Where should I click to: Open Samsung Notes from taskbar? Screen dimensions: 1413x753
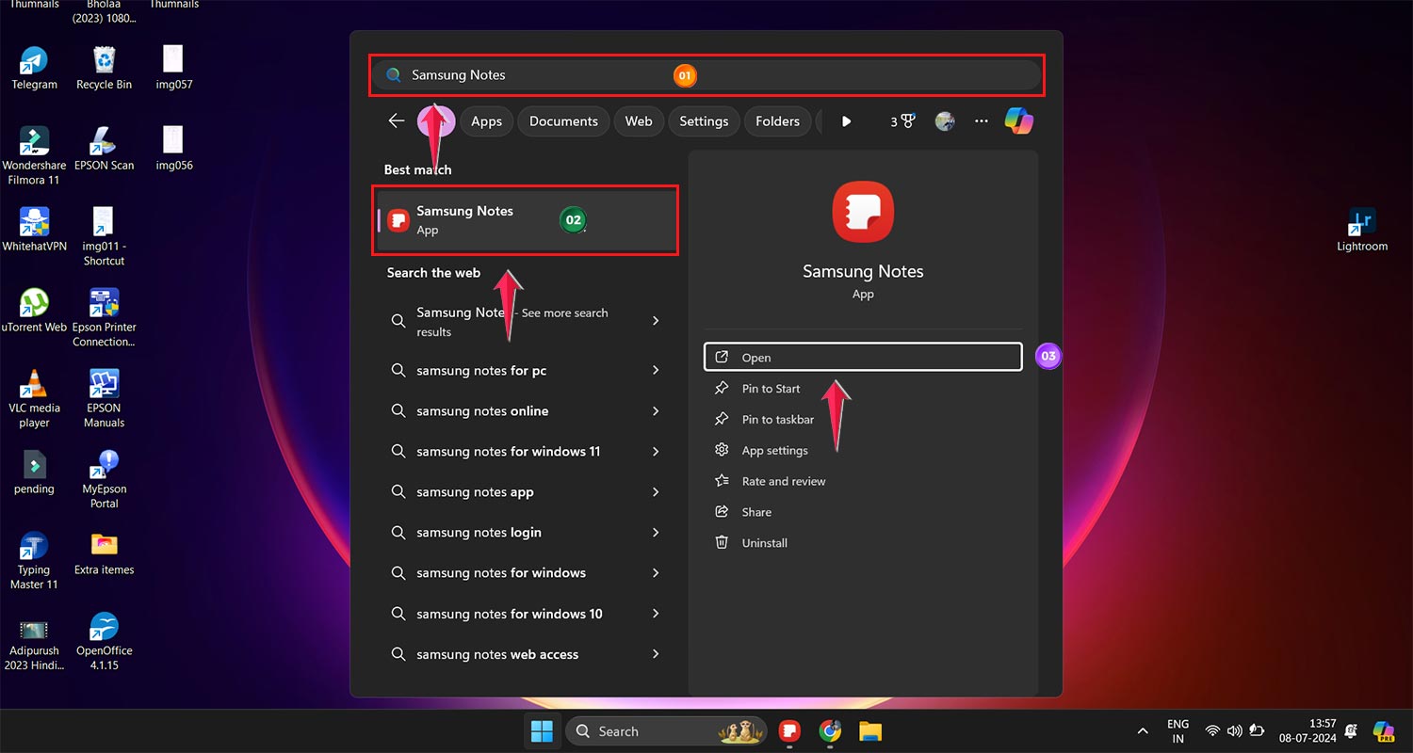[789, 731]
